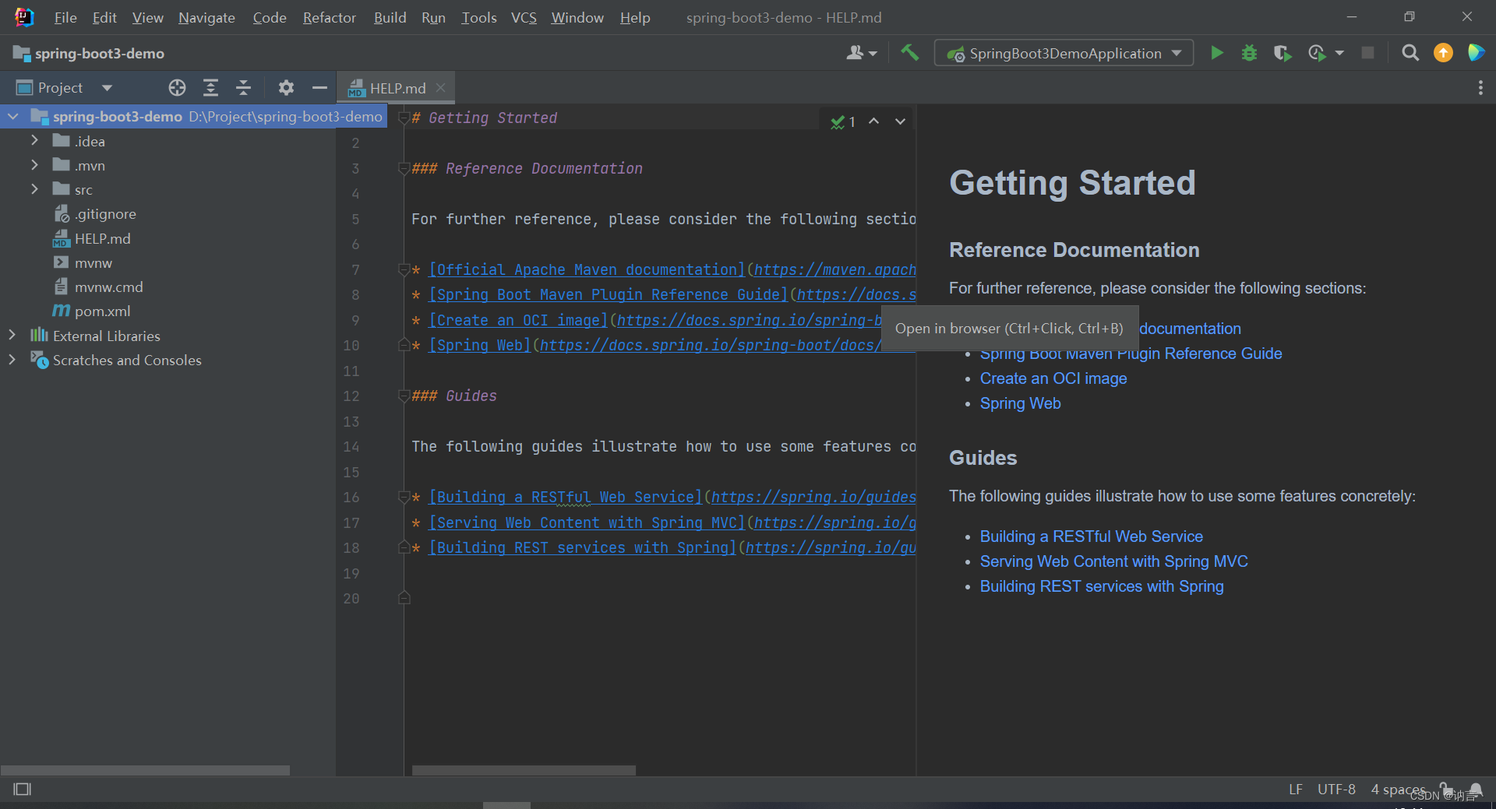Fold the Getting Started heading in gutter
The height and width of the screenshot is (809, 1496).
pos(404,118)
